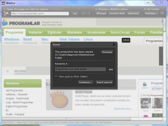Click the WebKut title bar app icon
Screen dimensions: 168x126
[3, 3]
